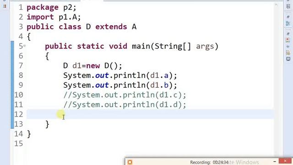Open the Outline view icon

point(288,23)
